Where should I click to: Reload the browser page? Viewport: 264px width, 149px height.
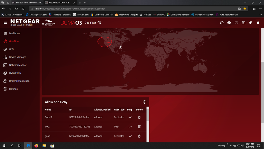point(16,8)
